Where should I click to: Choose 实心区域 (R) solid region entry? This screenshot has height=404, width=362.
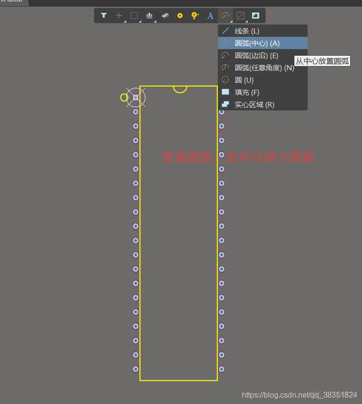pos(263,104)
